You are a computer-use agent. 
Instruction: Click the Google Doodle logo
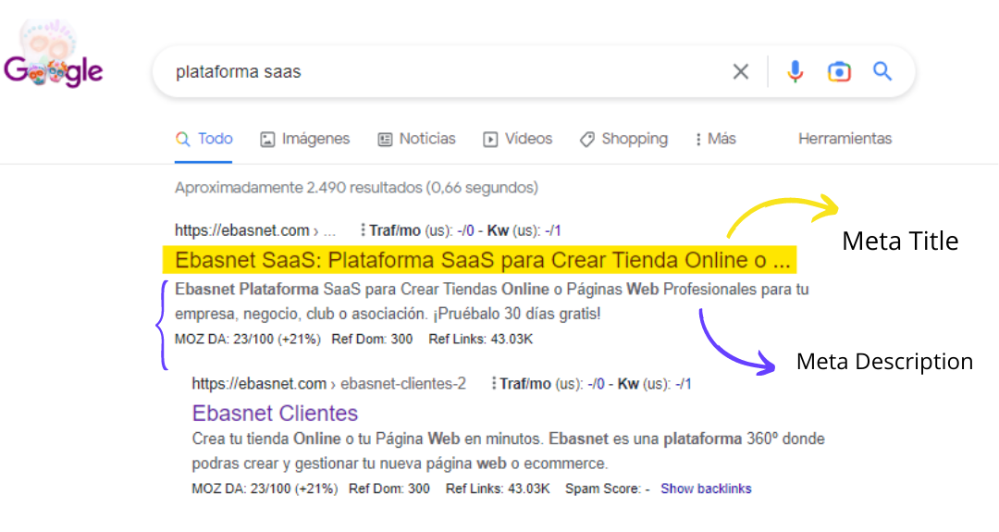53,65
